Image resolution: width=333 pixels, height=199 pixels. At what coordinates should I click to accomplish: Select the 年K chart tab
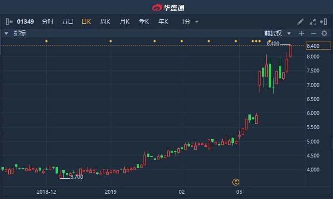click(x=163, y=22)
